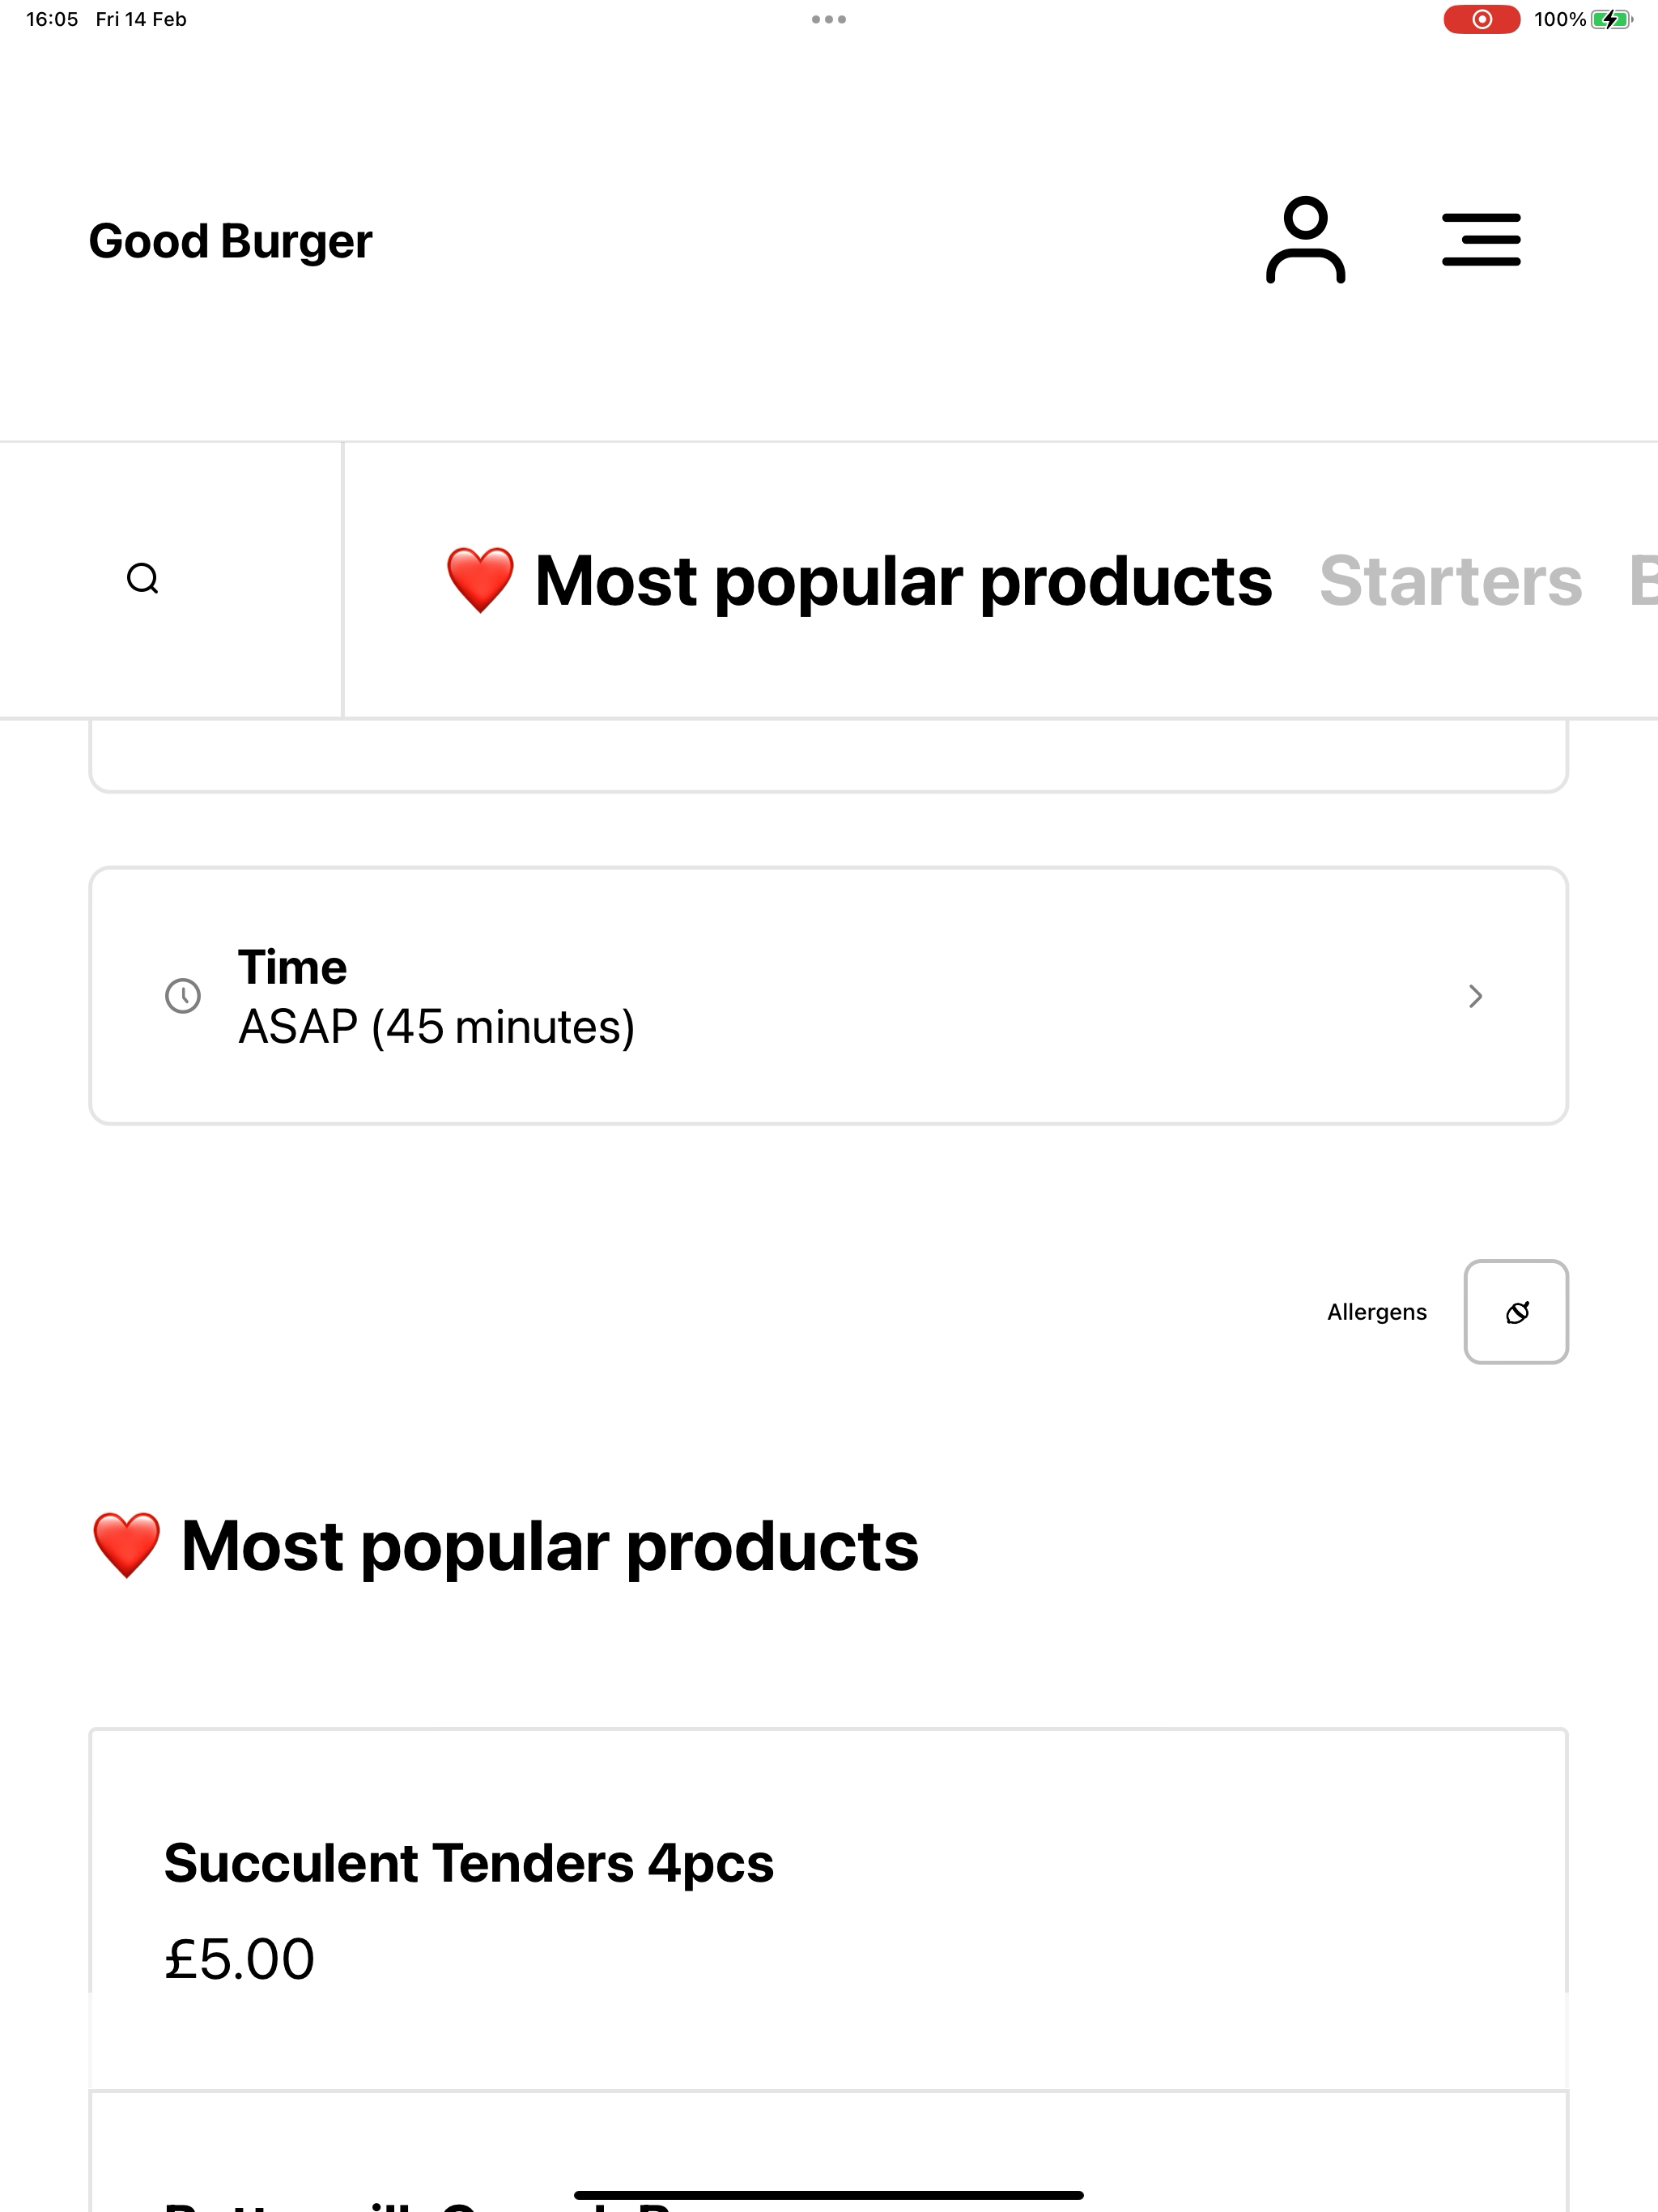Tap the home indicator bar at bottom
The height and width of the screenshot is (2212, 1658).
tap(828, 2195)
